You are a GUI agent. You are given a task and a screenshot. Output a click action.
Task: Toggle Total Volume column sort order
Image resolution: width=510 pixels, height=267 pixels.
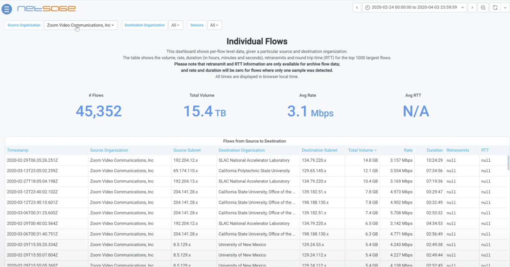pos(362,150)
